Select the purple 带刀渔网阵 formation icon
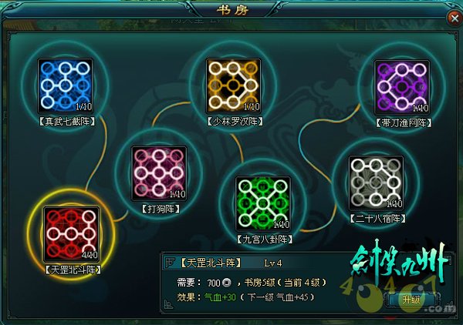 click(x=402, y=87)
